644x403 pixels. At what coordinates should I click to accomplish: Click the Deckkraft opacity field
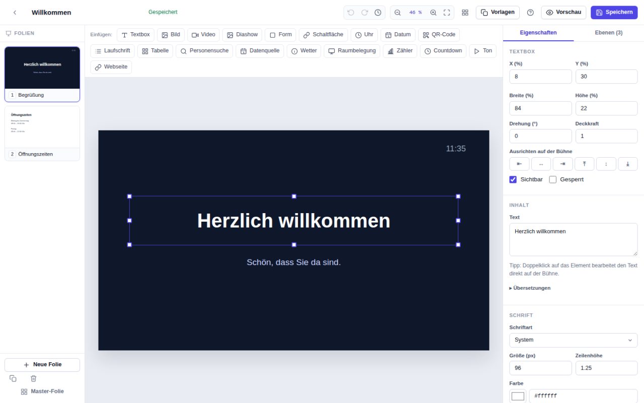tap(606, 136)
